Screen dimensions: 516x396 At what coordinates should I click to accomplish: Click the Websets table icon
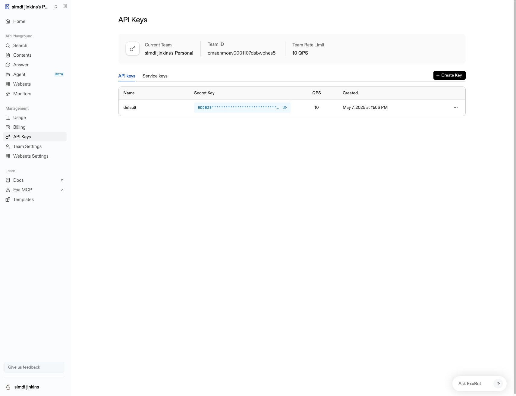pos(8,84)
